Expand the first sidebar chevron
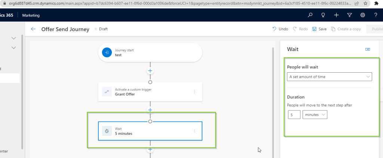 click(x=14, y=38)
